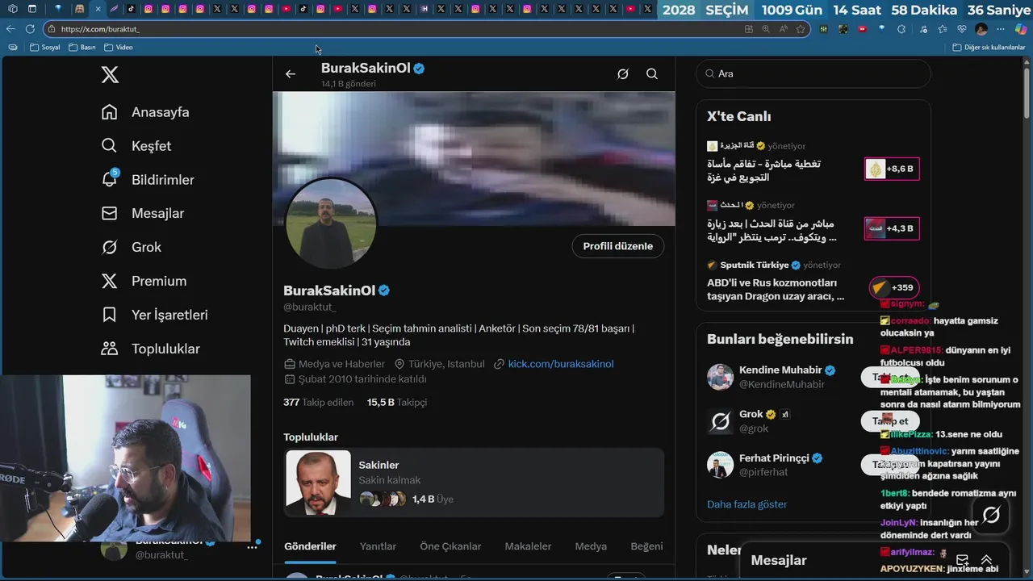The image size is (1033, 581).
Task: Click the red fast-forward extension icon
Action: tap(863, 29)
